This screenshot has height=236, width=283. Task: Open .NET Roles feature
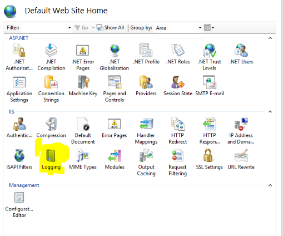pos(178,54)
